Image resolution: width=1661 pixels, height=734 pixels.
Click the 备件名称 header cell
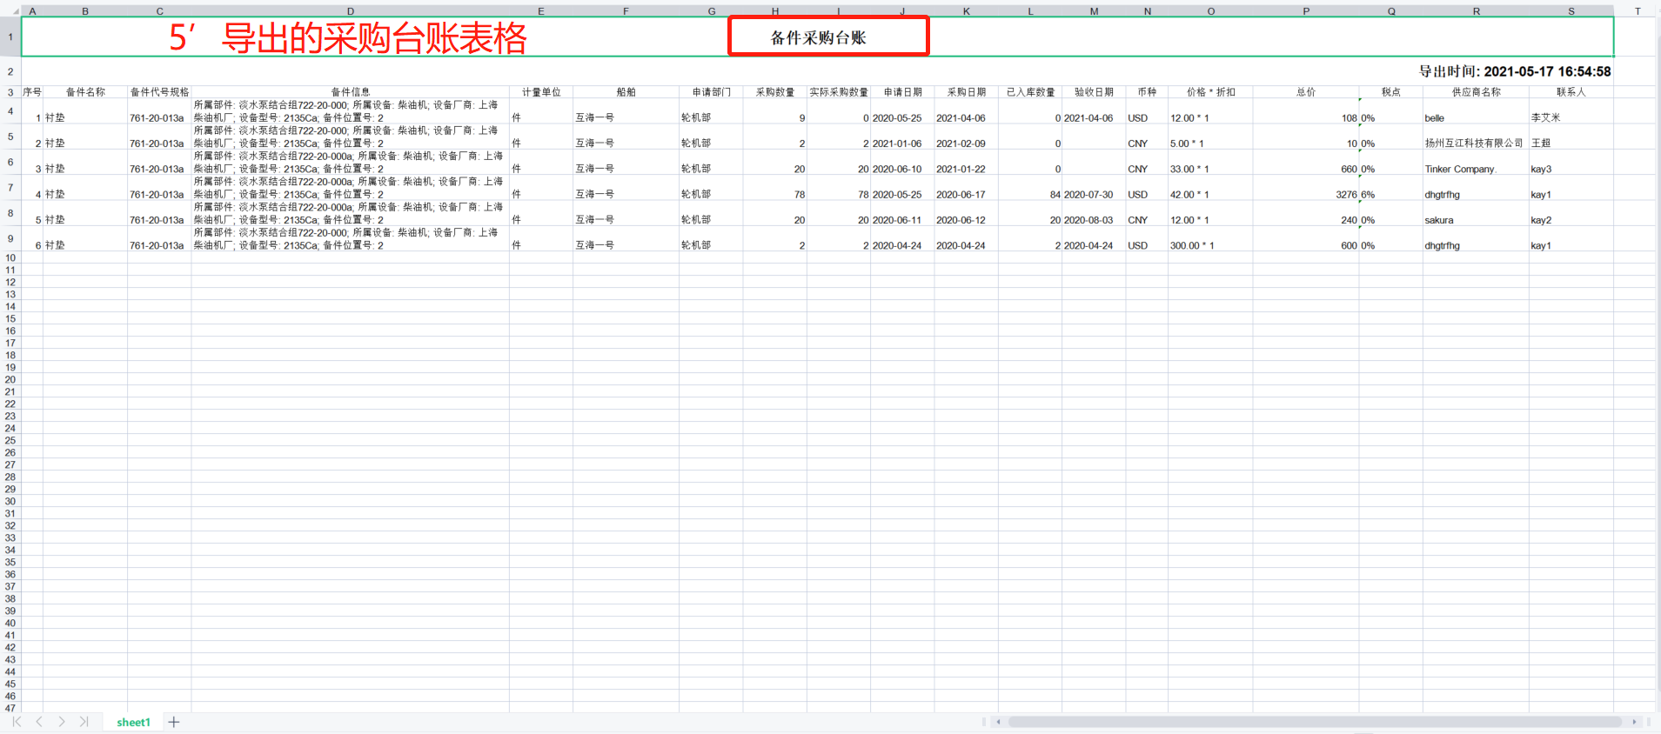(x=85, y=91)
